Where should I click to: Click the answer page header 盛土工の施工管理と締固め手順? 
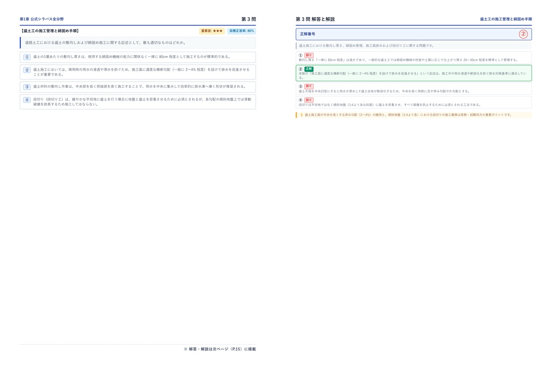(506, 19)
